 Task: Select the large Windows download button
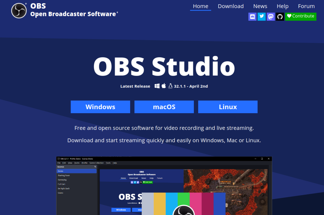pyautogui.click(x=100, y=107)
